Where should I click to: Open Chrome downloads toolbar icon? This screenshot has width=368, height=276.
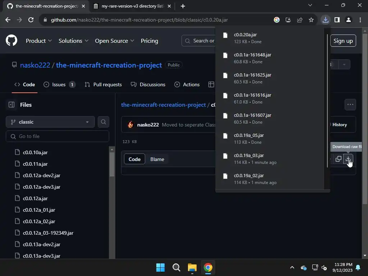click(x=325, y=20)
